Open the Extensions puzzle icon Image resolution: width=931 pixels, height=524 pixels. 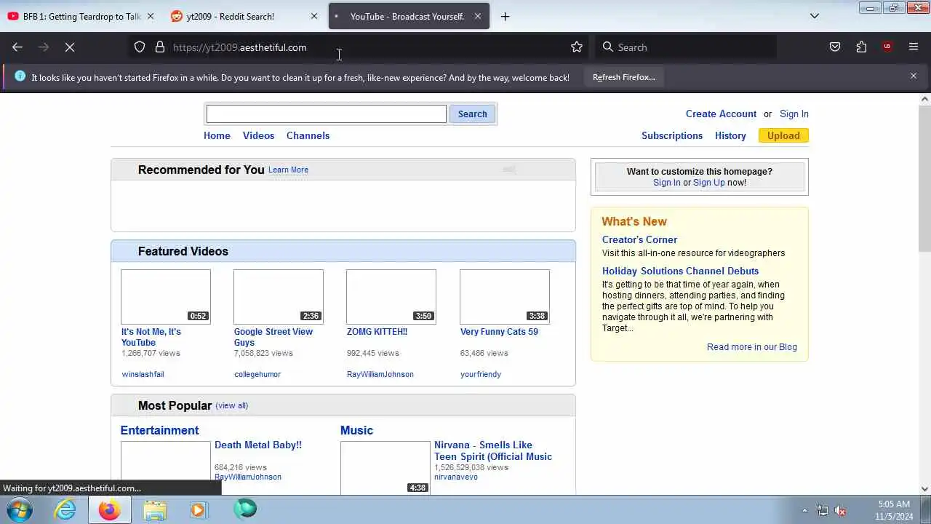[x=861, y=47]
